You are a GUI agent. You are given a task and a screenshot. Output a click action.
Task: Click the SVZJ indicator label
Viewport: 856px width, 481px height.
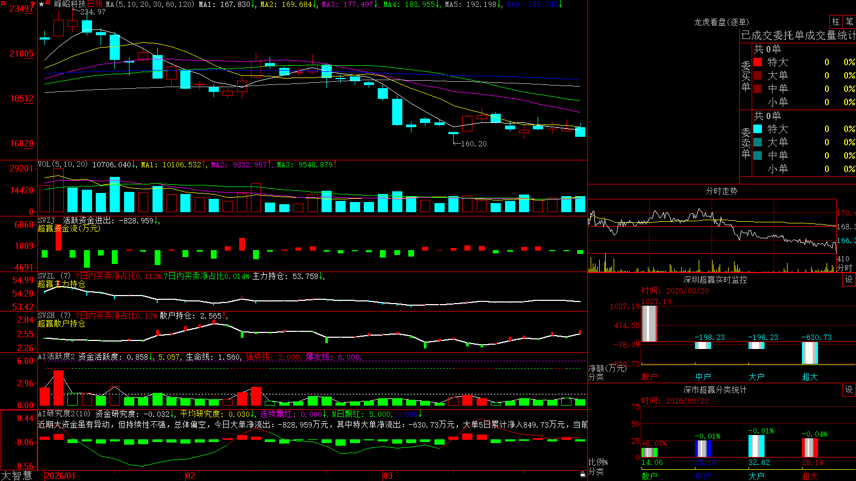coord(47,220)
